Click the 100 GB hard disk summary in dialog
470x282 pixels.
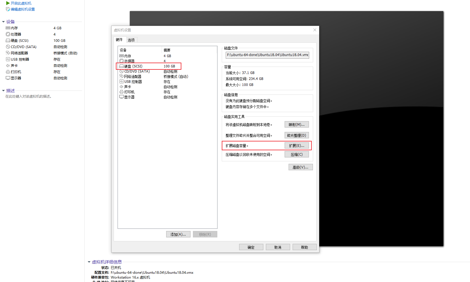[x=169, y=66]
